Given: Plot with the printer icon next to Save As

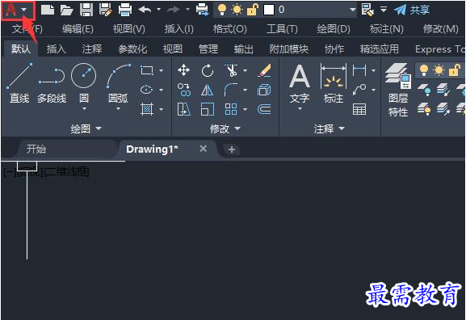Looking at the screenshot, I should [x=125, y=10].
